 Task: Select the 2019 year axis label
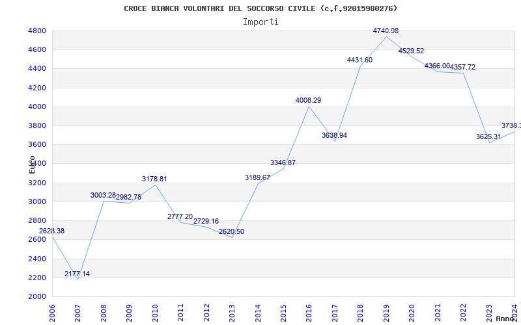[x=386, y=314]
